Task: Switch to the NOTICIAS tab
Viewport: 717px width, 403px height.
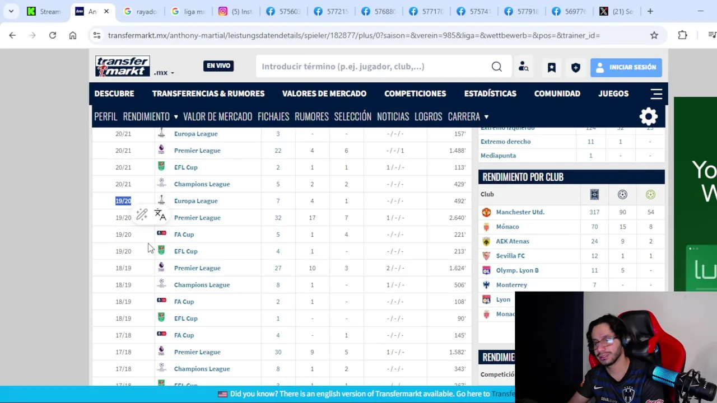Action: point(393,116)
